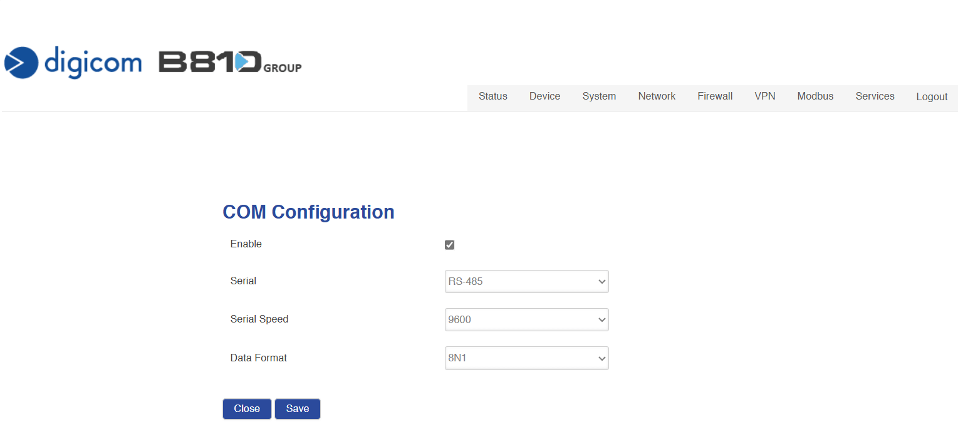Expand the Serial Speed 9600 dropdown
The height and width of the screenshot is (444, 958).
526,320
